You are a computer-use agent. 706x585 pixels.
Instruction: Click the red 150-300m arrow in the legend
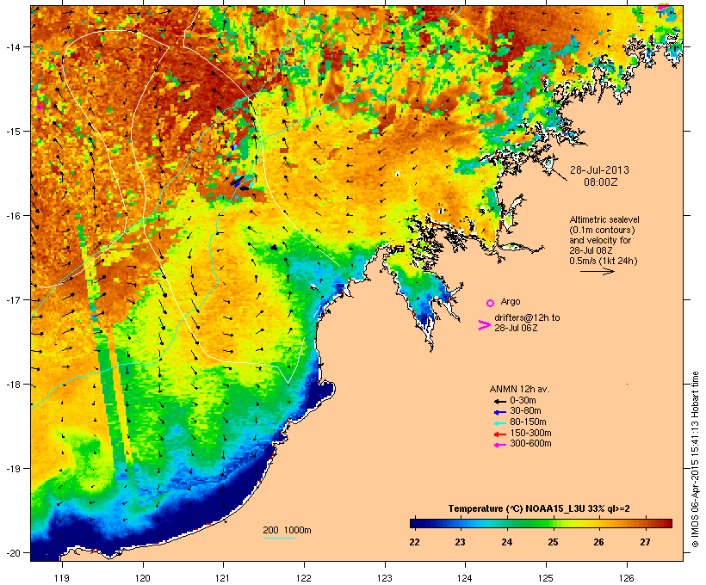pos(500,434)
